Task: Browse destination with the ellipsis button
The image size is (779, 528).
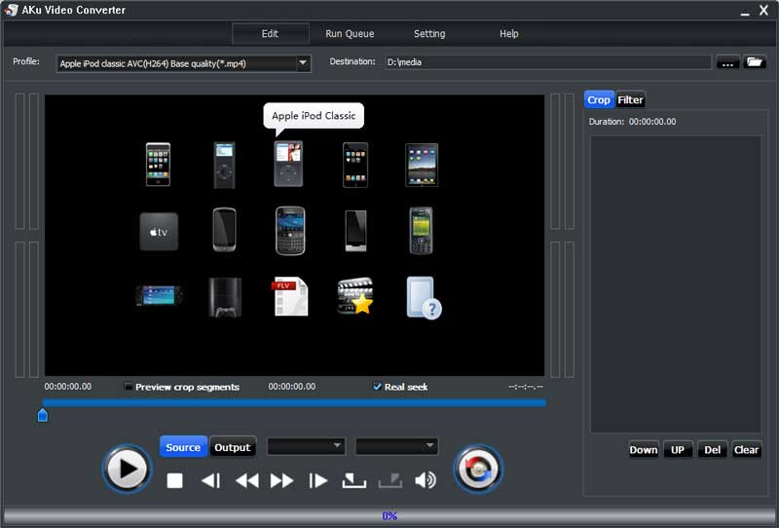Action: click(x=727, y=62)
